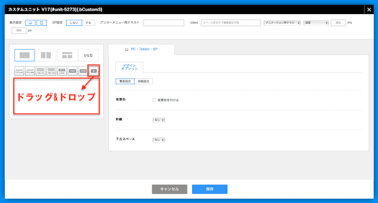Switch to the 詳細設定 tab
The height and width of the screenshot is (203, 378).
tap(143, 81)
